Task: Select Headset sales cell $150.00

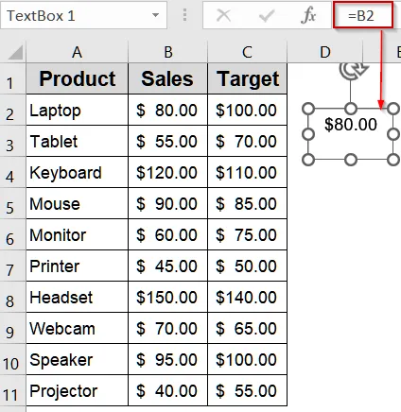Action: click(x=168, y=297)
